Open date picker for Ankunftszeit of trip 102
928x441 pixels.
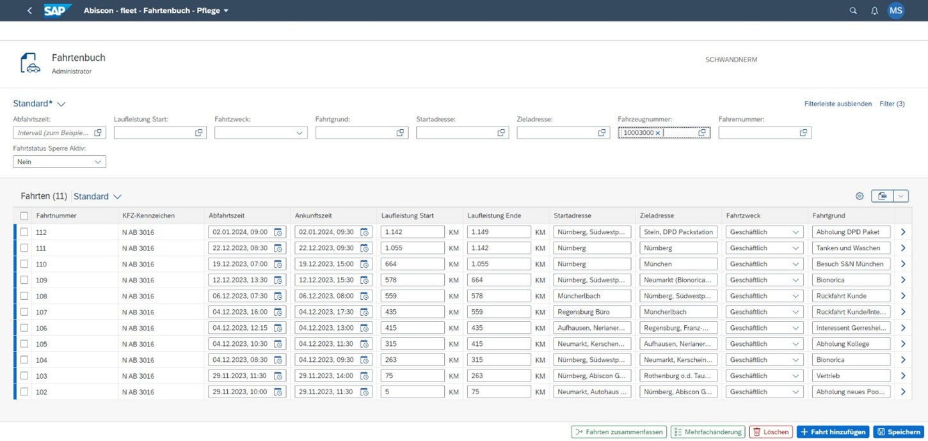(x=364, y=392)
